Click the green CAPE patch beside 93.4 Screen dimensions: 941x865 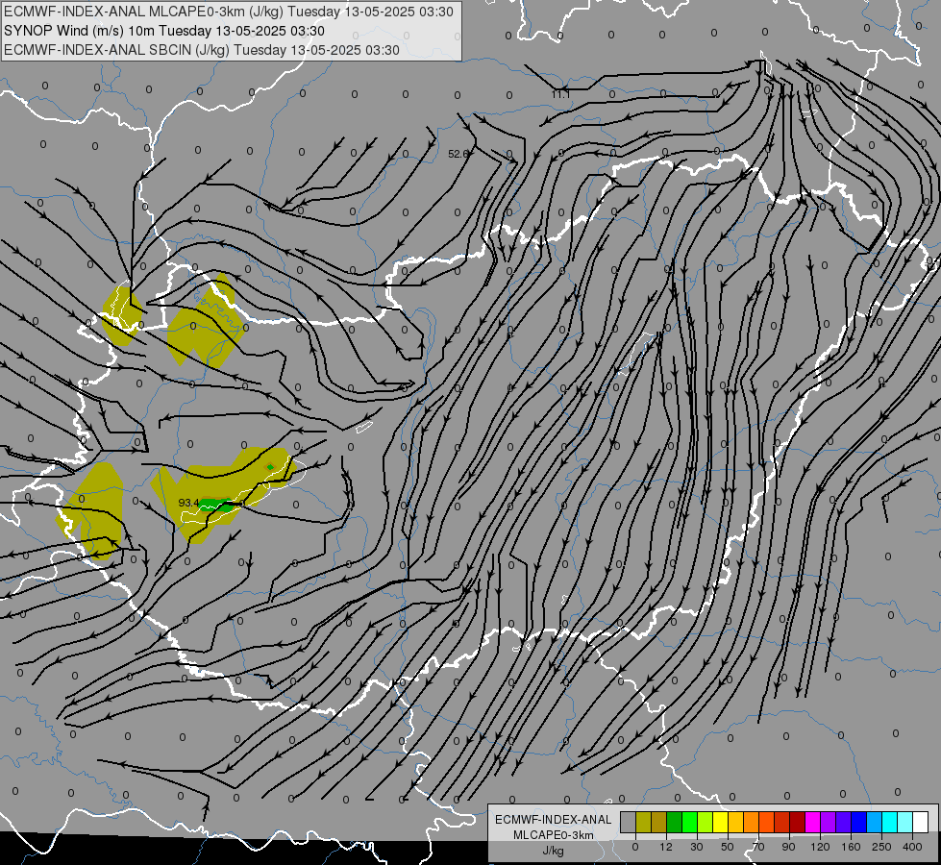pyautogui.click(x=216, y=505)
